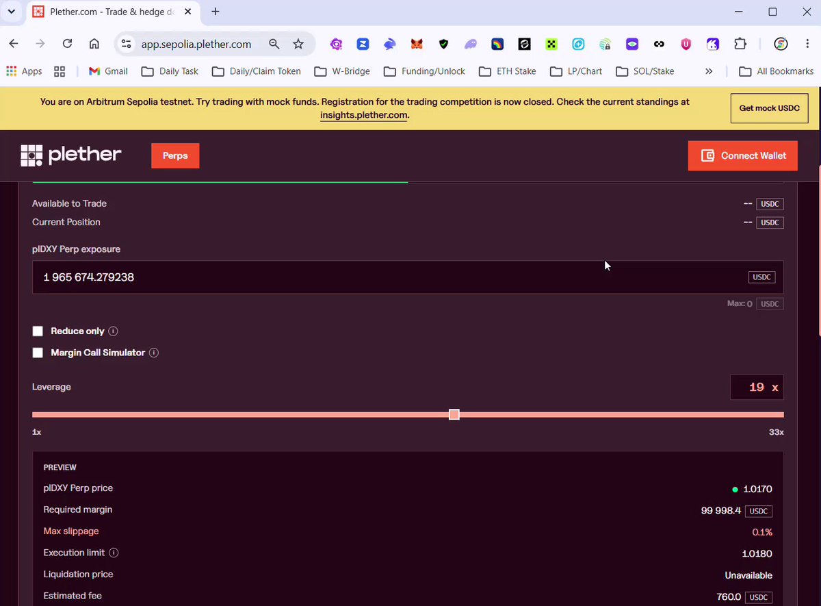This screenshot has width=821, height=606.
Task: Click the Max slippage setting
Action: pos(71,531)
